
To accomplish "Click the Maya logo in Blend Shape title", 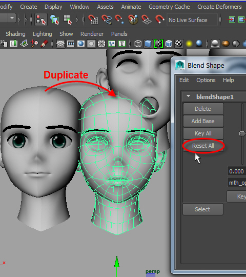I will point(180,65).
